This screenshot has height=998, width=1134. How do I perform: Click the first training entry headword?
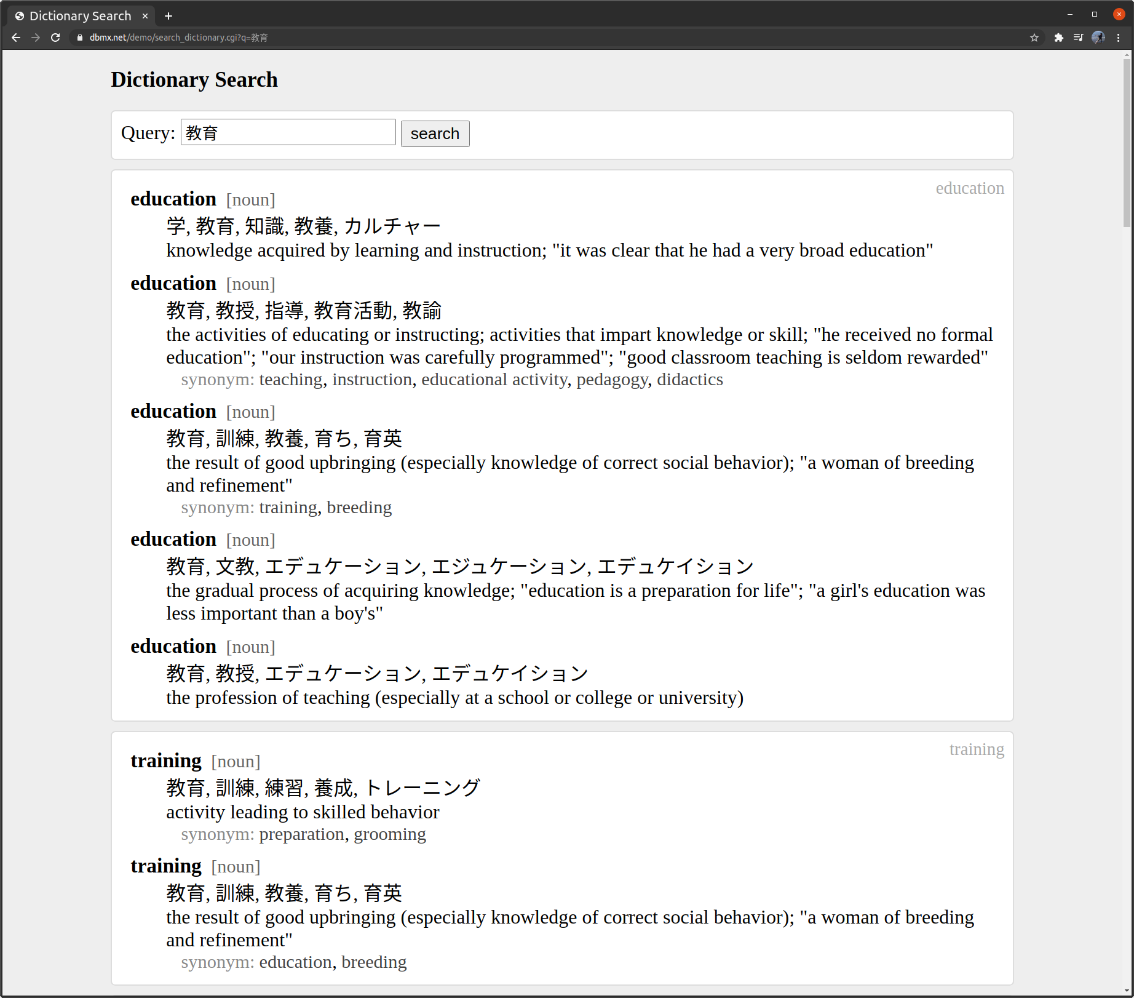[x=166, y=761]
